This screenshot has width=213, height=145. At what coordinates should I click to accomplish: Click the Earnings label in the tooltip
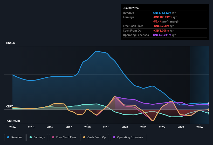(x=128, y=17)
